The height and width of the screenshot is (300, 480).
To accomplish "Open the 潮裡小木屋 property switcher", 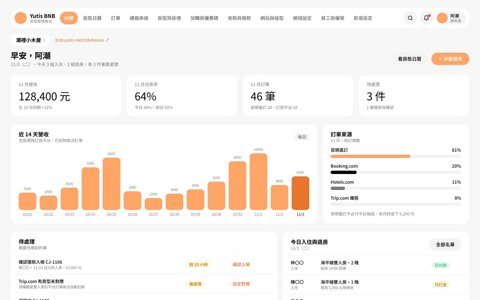I will pos(30,40).
